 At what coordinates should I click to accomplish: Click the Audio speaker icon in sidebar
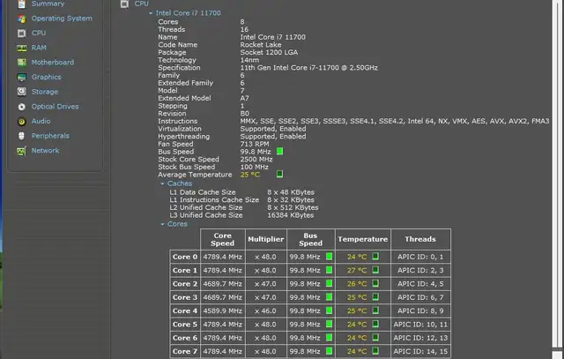coord(21,122)
